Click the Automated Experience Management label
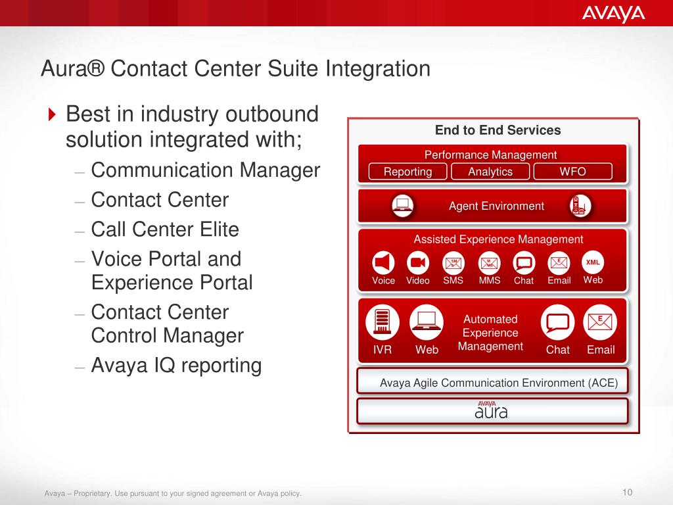This screenshot has height=505, width=673. click(490, 333)
